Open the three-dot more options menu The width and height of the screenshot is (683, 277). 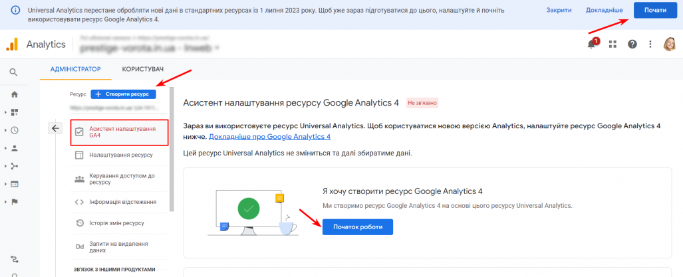coord(650,44)
